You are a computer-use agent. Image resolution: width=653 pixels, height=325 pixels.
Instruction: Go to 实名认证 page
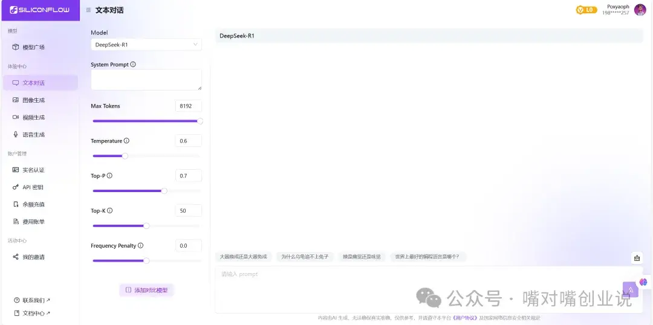(41, 170)
